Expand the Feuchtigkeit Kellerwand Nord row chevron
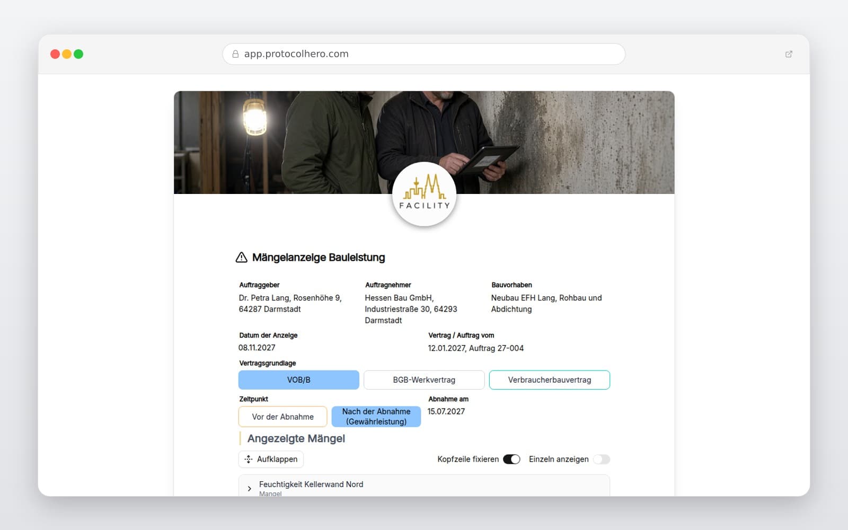 coord(250,489)
